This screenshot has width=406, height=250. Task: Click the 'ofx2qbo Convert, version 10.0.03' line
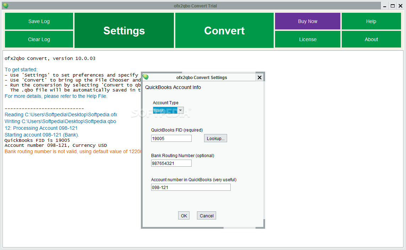(50, 59)
